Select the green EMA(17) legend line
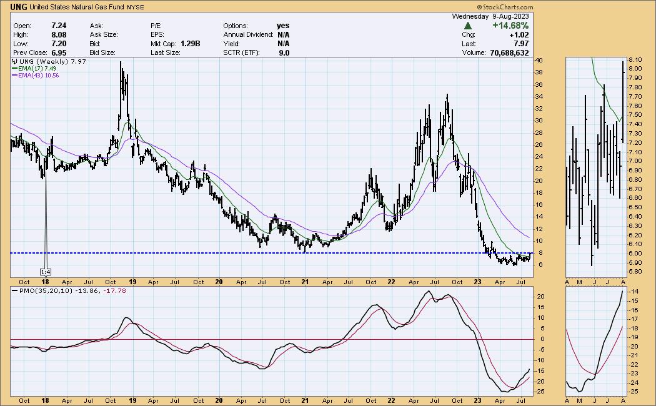The width and height of the screenshot is (656, 406). click(14, 69)
